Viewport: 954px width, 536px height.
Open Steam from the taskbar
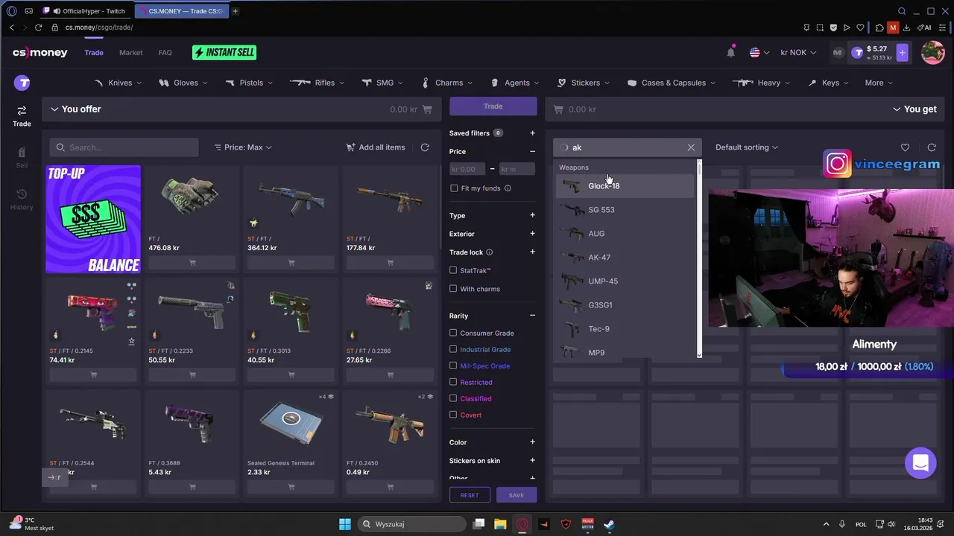click(609, 524)
